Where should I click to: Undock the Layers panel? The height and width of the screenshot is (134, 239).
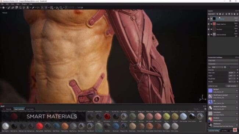point(236,11)
